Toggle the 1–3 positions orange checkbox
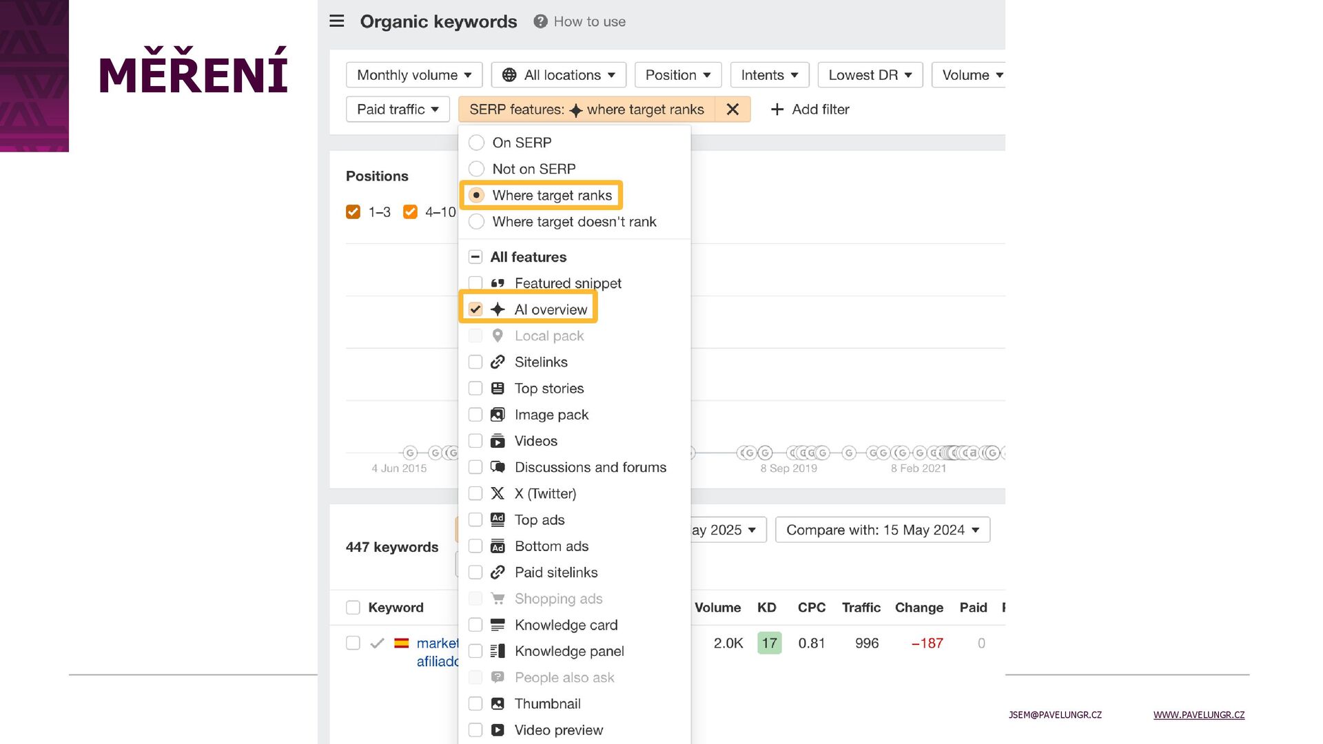This screenshot has height=744, width=1323. click(x=353, y=212)
